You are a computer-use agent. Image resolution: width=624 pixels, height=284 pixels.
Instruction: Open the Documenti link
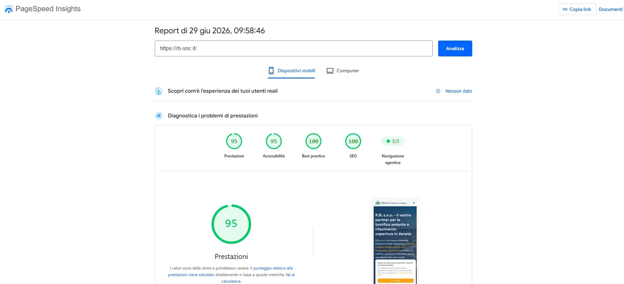(x=611, y=9)
